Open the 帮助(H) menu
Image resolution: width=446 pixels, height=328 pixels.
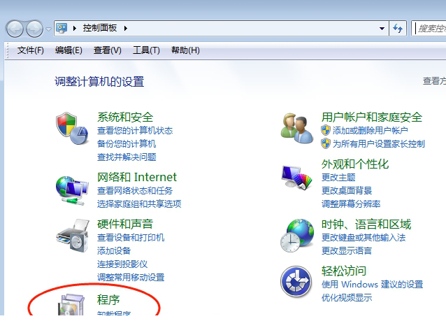click(x=185, y=50)
